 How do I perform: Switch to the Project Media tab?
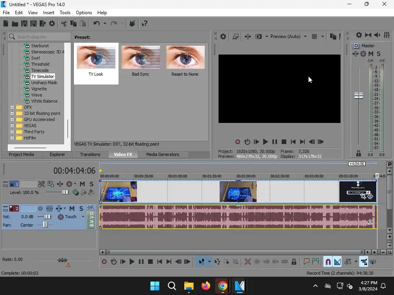pos(22,154)
